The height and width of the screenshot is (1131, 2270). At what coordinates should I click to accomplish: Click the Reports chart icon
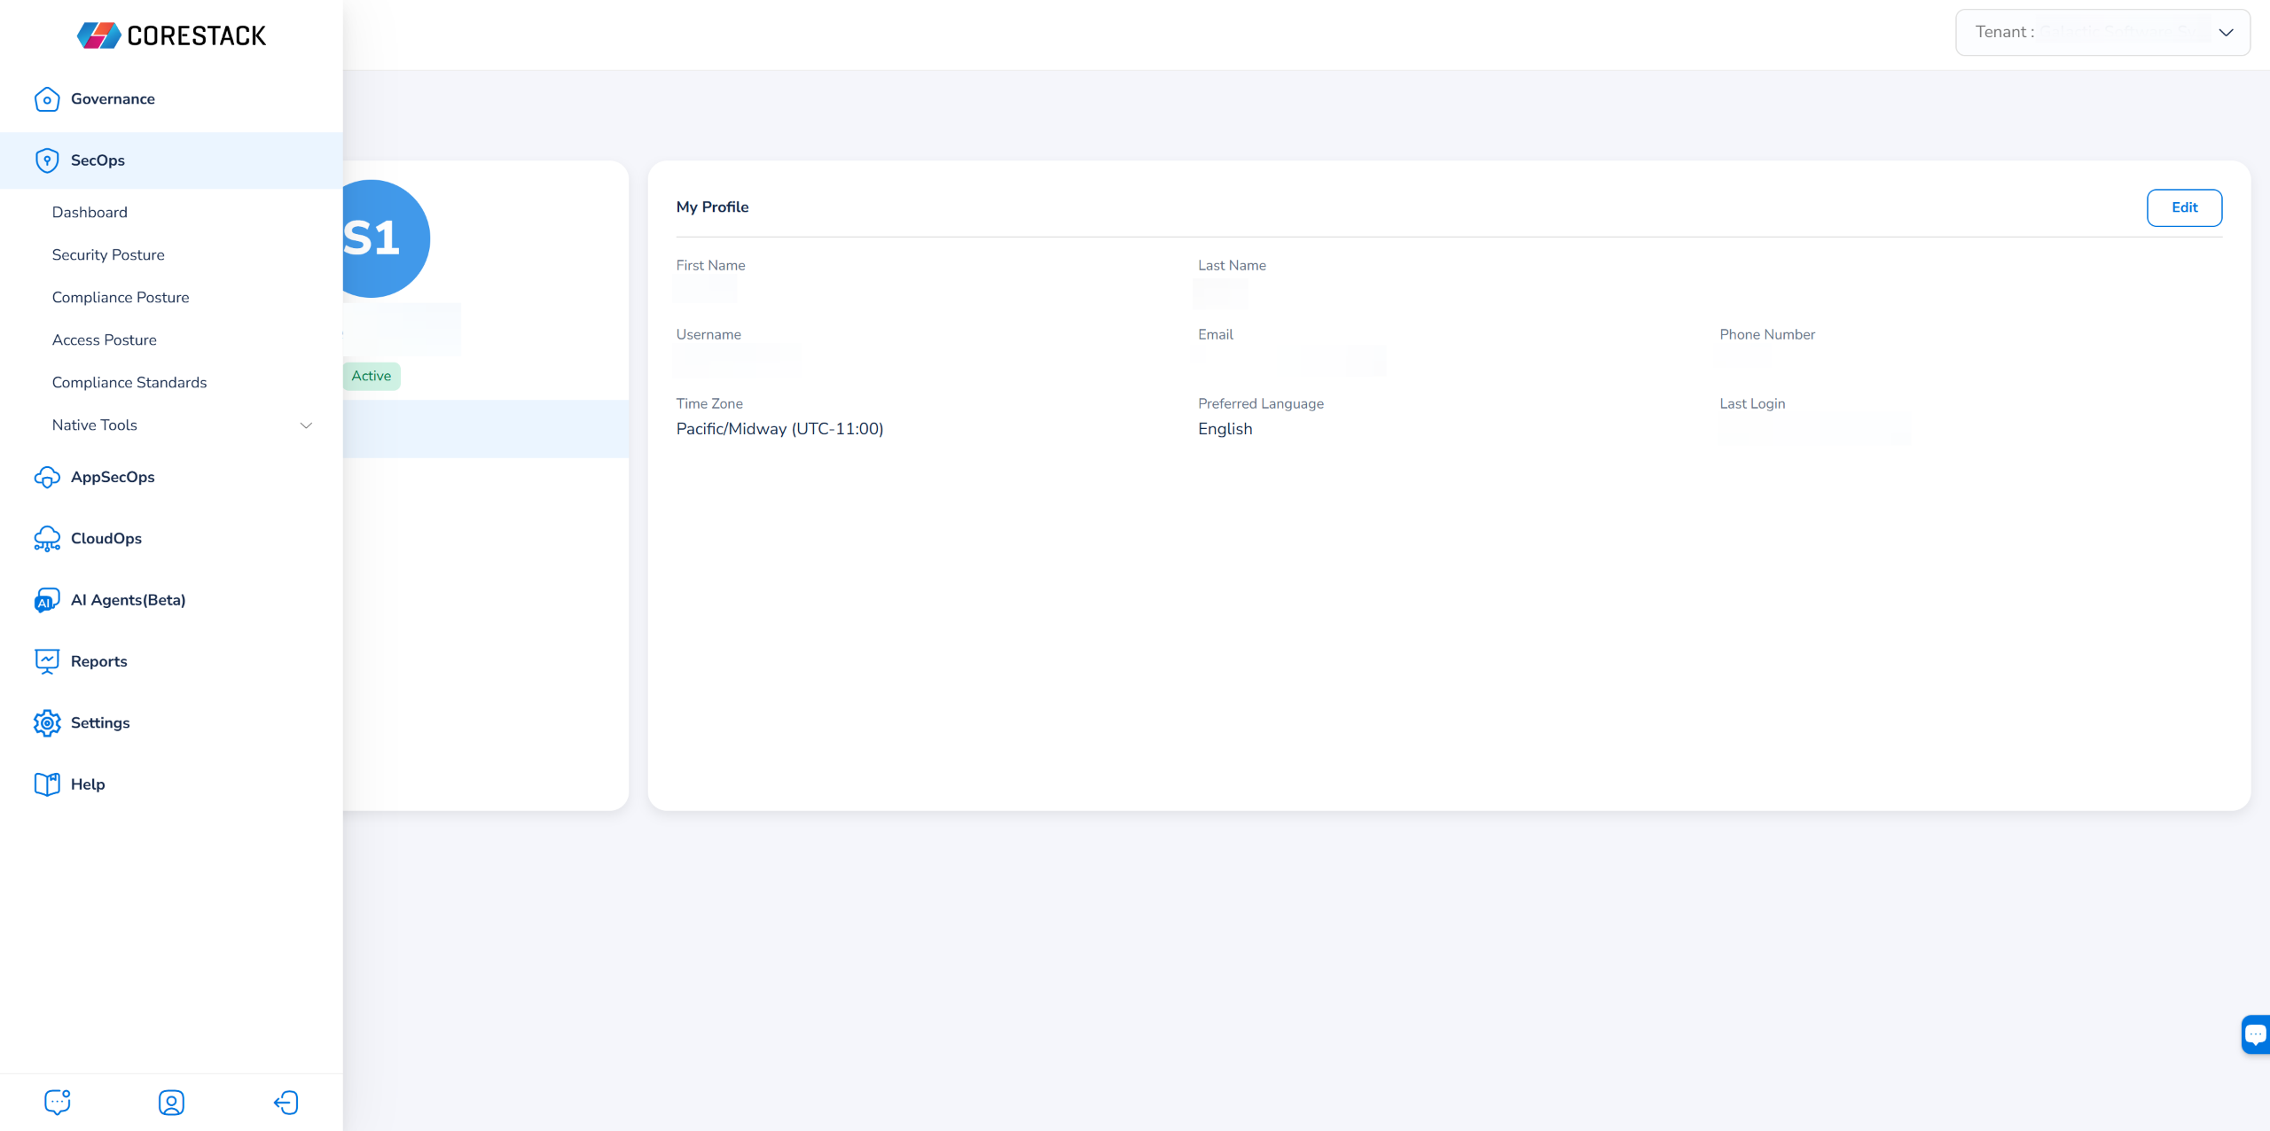pos(47,661)
